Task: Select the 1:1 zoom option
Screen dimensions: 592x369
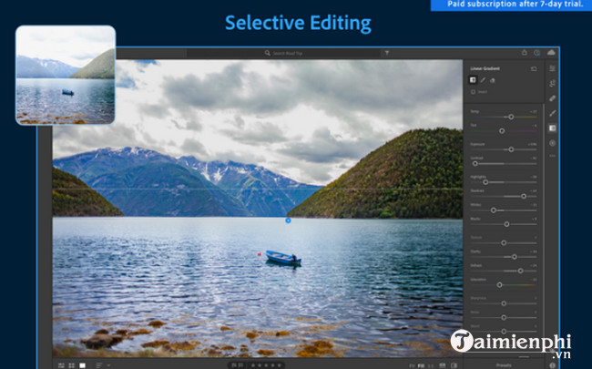Action: point(431,365)
